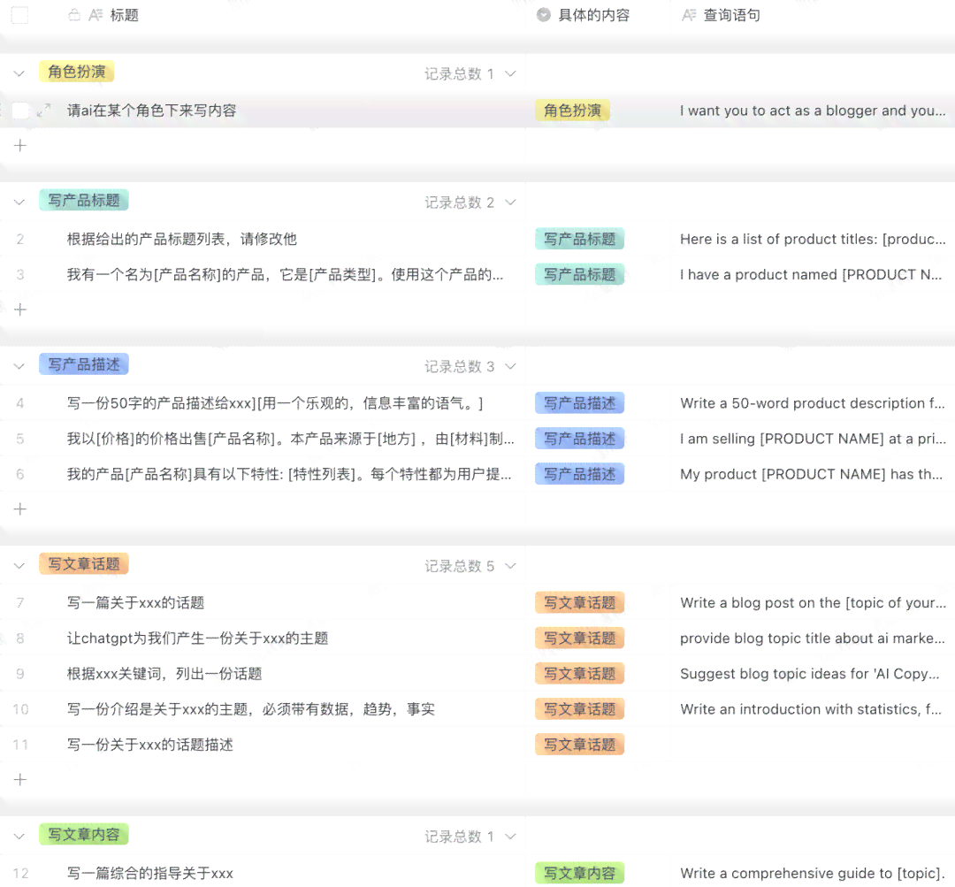Open query 'Write a comprehensive guide to [topic]'
Screen dimensions: 955x887
click(x=813, y=873)
